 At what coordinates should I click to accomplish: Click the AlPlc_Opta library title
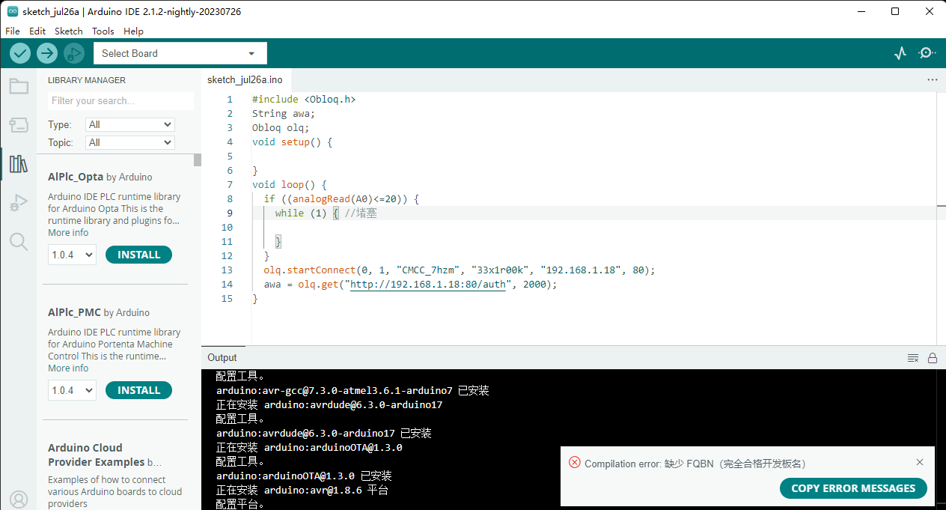click(x=76, y=177)
